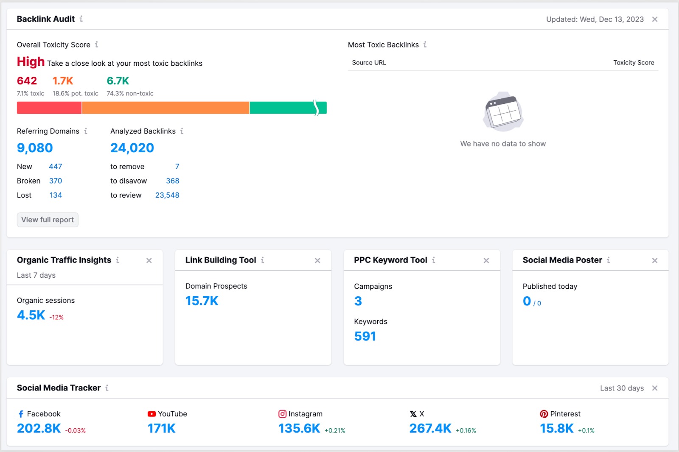Click the -12% organic sessions change
This screenshot has height=452, width=679.
[56, 317]
